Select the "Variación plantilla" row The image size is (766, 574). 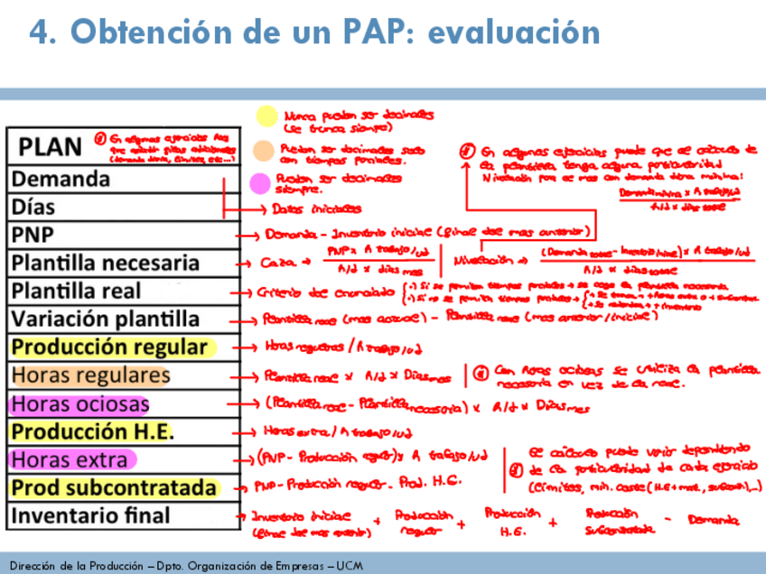(x=124, y=319)
